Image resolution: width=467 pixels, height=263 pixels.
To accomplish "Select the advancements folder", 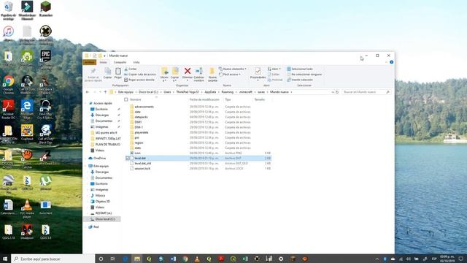I will pos(144,107).
